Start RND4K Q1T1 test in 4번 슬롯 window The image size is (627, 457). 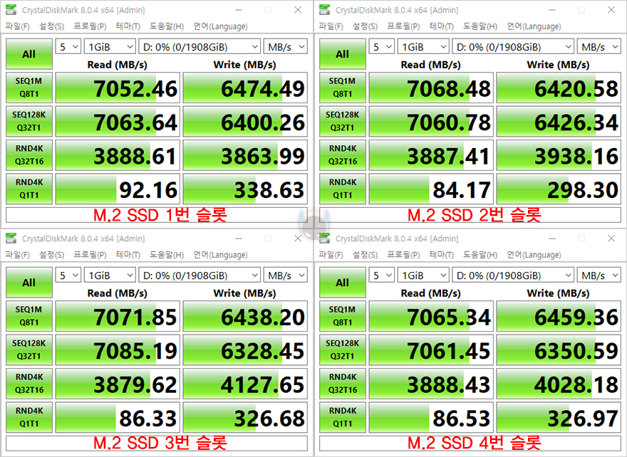click(x=342, y=417)
